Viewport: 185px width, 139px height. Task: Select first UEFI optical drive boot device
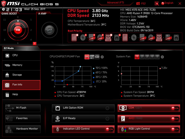[83, 38]
